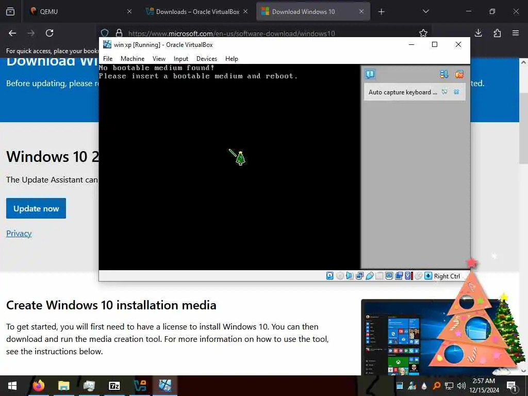The width and height of the screenshot is (528, 396).
Task: Open the View menu in VirtualBox
Action: coord(159,59)
